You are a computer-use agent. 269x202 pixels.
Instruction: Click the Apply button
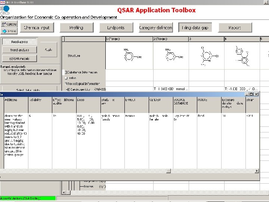[x=49, y=50]
